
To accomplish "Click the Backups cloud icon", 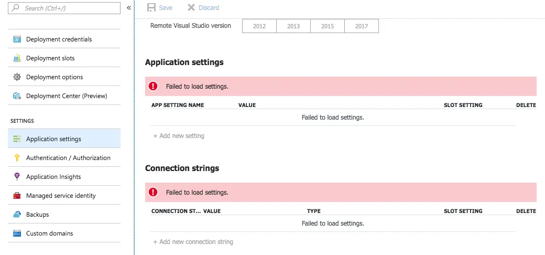I will (17, 215).
